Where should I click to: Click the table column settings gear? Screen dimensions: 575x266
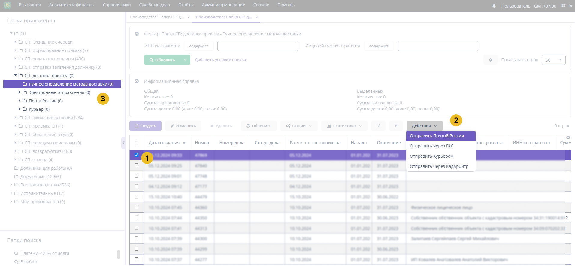(568, 138)
